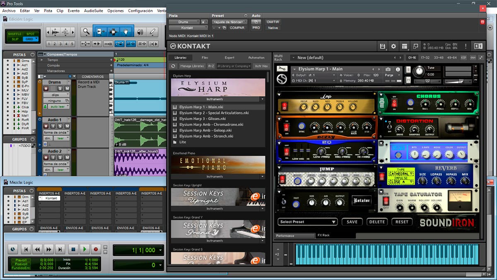Open instrument snapshot camera view

pos(388,69)
